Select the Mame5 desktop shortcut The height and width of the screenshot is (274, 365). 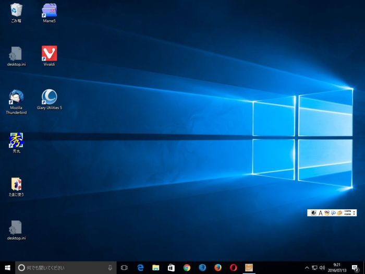tap(49, 10)
